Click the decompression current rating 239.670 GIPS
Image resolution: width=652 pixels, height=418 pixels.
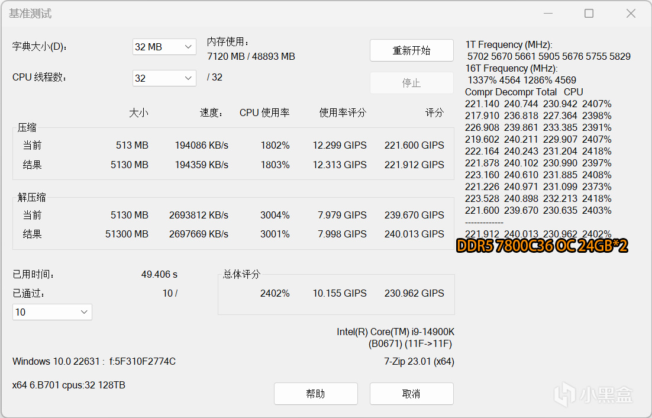[x=414, y=215]
